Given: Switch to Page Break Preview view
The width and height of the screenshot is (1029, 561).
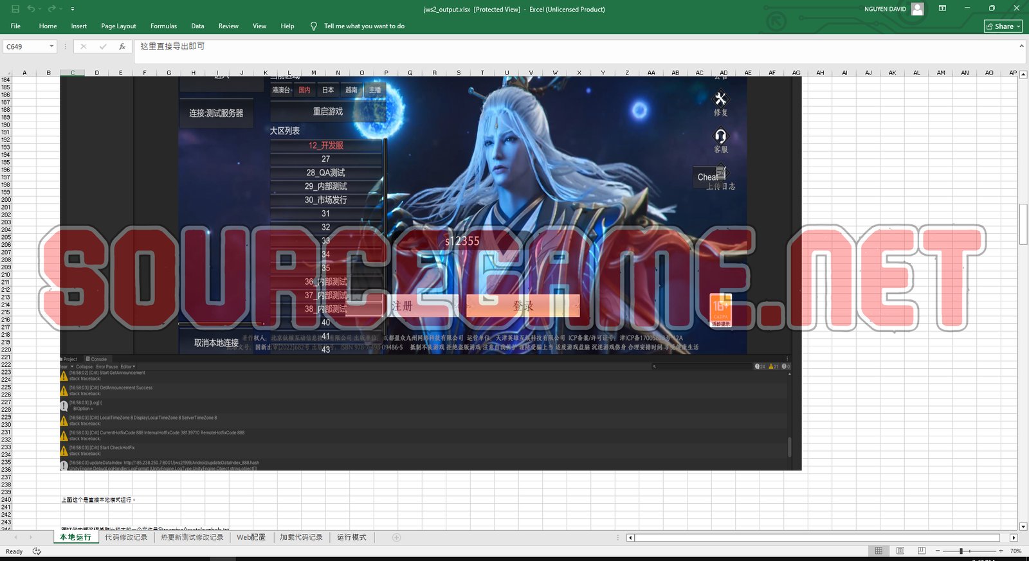Looking at the screenshot, I should click(x=921, y=551).
